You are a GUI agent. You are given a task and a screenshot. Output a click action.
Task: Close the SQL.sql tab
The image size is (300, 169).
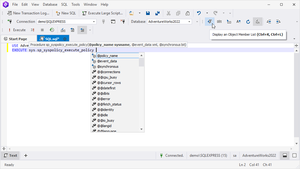[65, 39]
